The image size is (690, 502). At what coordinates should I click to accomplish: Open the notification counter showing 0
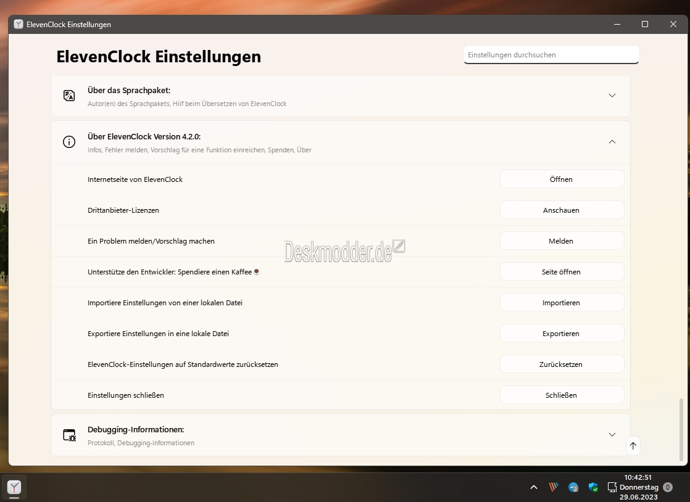[668, 487]
